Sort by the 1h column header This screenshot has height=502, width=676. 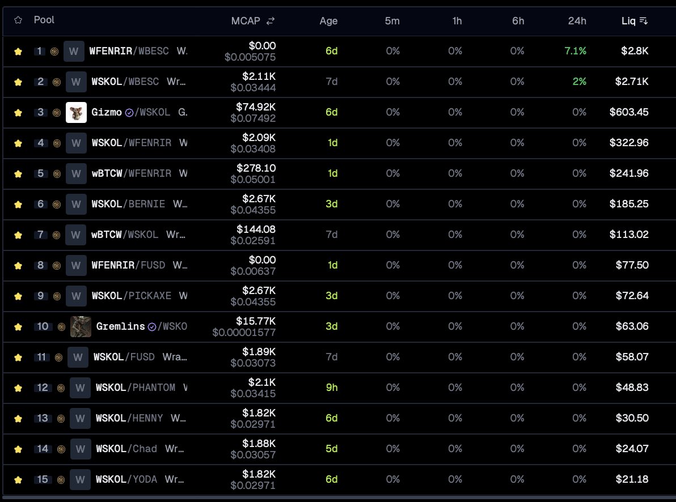tap(457, 21)
